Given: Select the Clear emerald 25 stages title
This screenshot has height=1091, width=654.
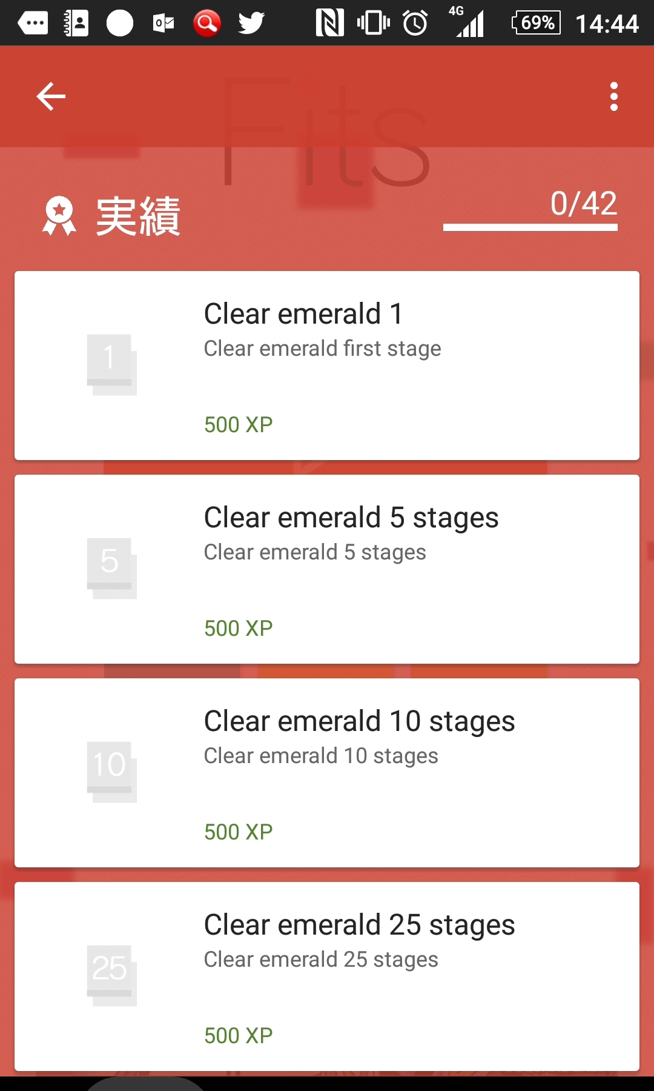Looking at the screenshot, I should (x=359, y=925).
